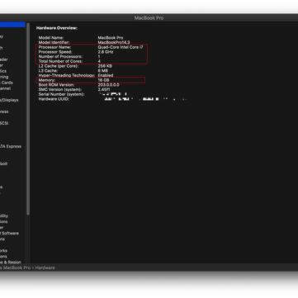Select the Ethernet Cards sidebar entry
Viewport: 298px width, 298px height.
point(7,83)
